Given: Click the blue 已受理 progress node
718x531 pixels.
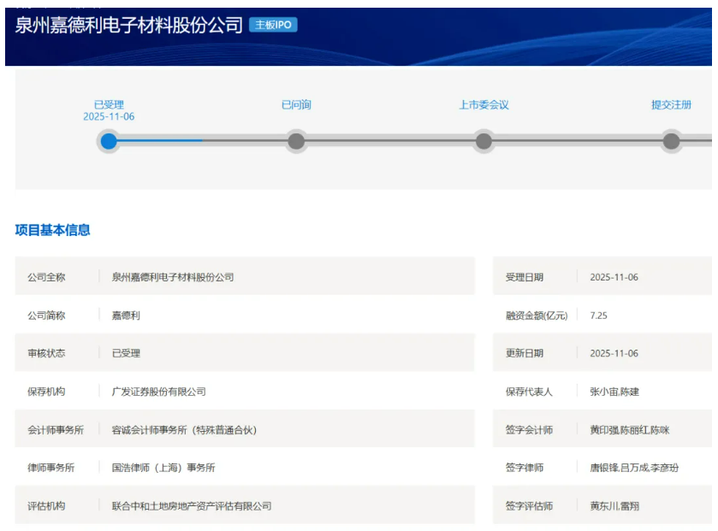Looking at the screenshot, I should click(109, 141).
